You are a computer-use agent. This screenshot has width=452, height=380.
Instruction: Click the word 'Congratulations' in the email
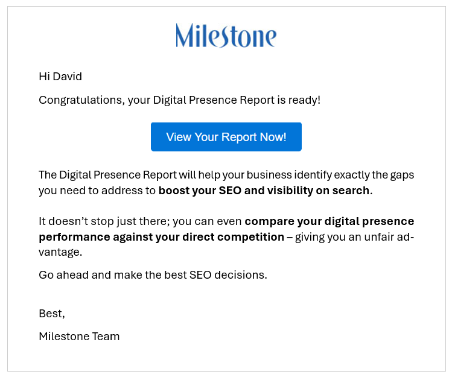[x=81, y=100]
